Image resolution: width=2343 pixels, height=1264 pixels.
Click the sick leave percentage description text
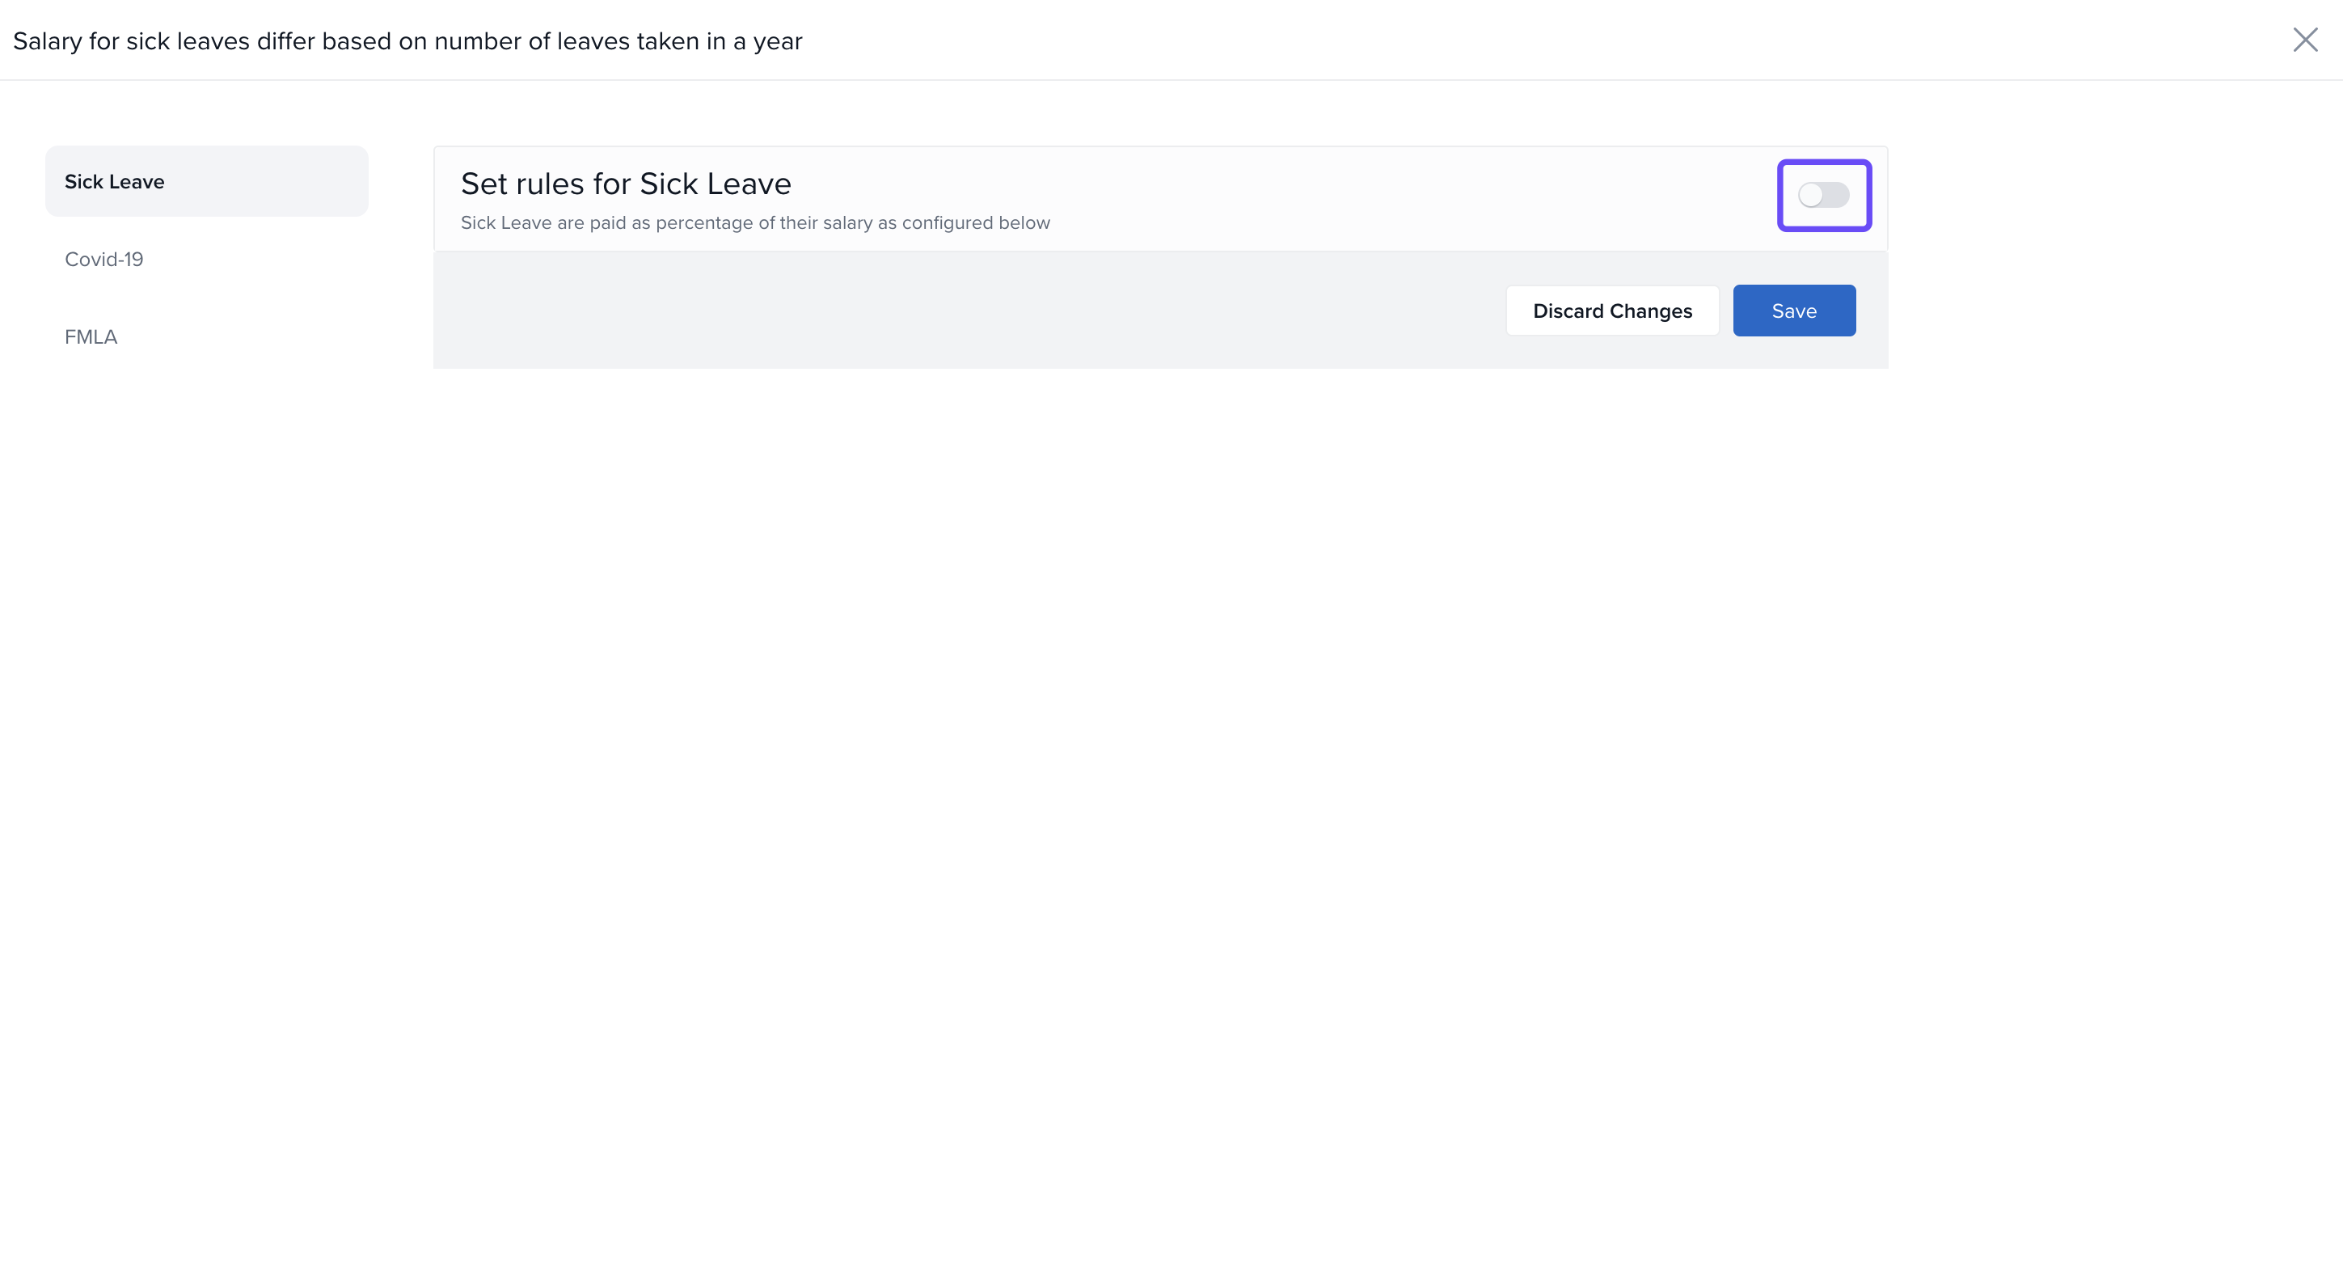(x=755, y=223)
